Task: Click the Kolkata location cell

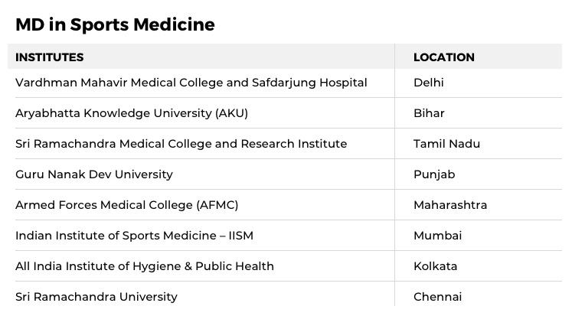Action: (435, 266)
